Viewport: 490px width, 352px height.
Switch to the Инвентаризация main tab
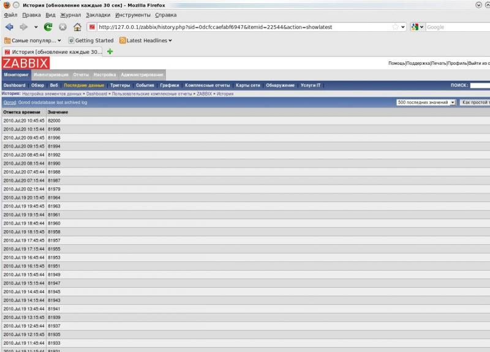(51, 75)
